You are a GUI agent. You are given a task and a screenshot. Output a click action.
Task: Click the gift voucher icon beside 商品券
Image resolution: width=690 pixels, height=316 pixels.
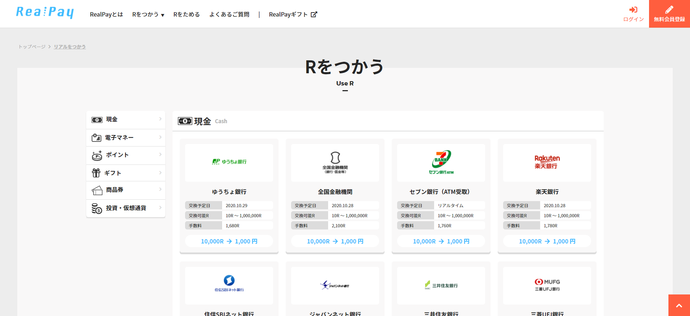(x=97, y=190)
